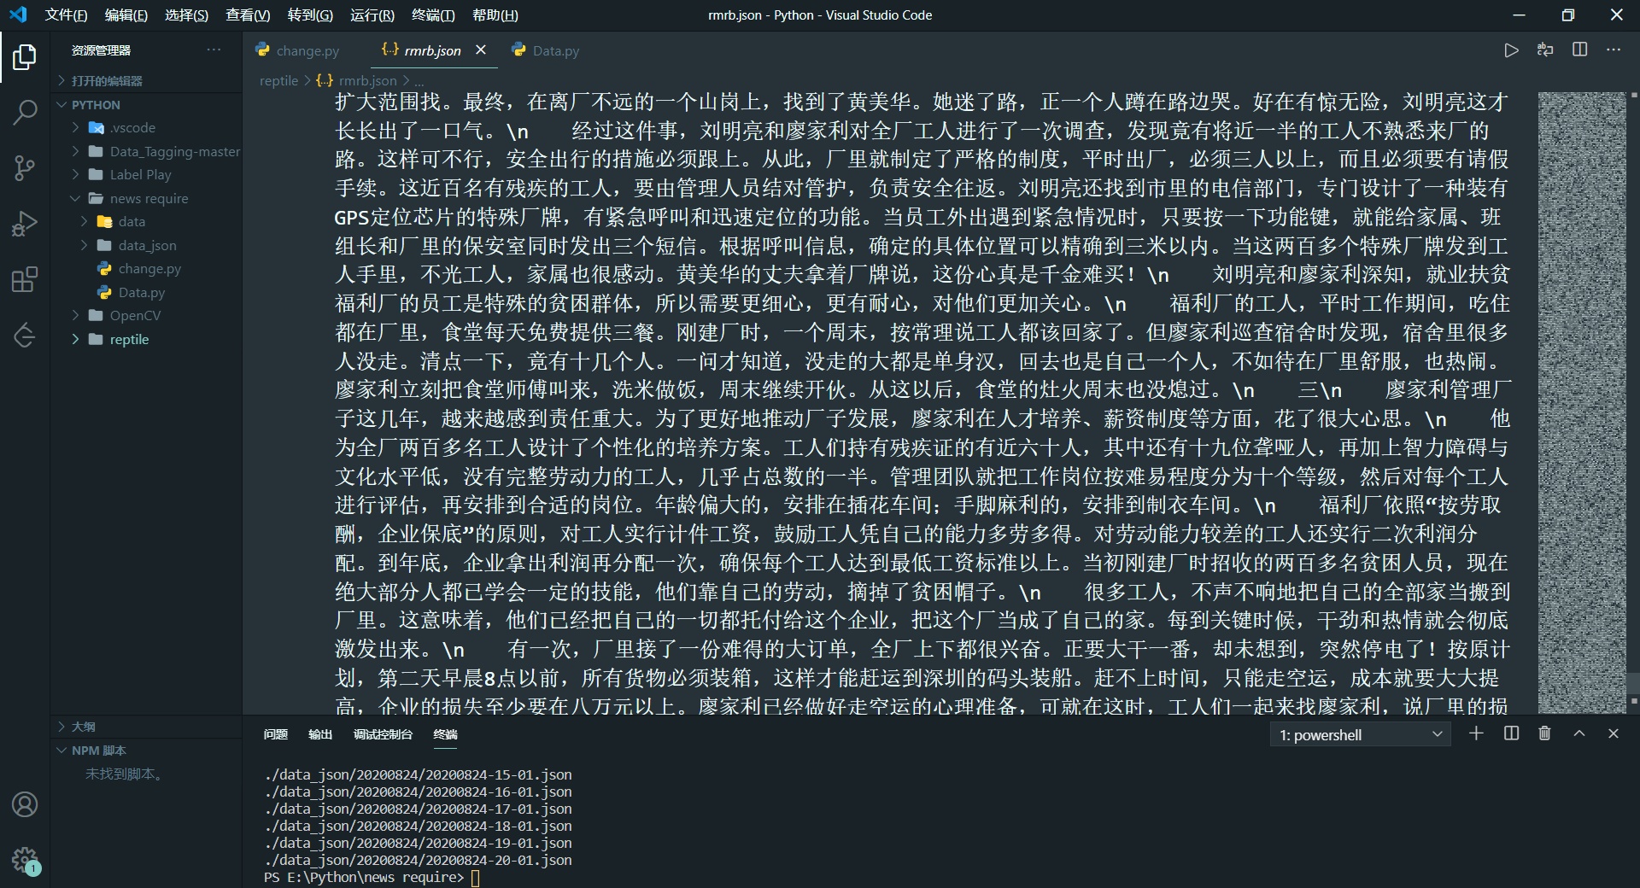The width and height of the screenshot is (1640, 888).
Task: Open the '1: powershell' terminal dropdown
Action: pos(1360,734)
